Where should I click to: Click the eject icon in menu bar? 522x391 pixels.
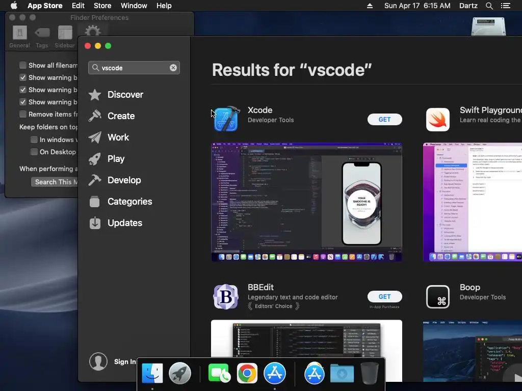click(370, 6)
